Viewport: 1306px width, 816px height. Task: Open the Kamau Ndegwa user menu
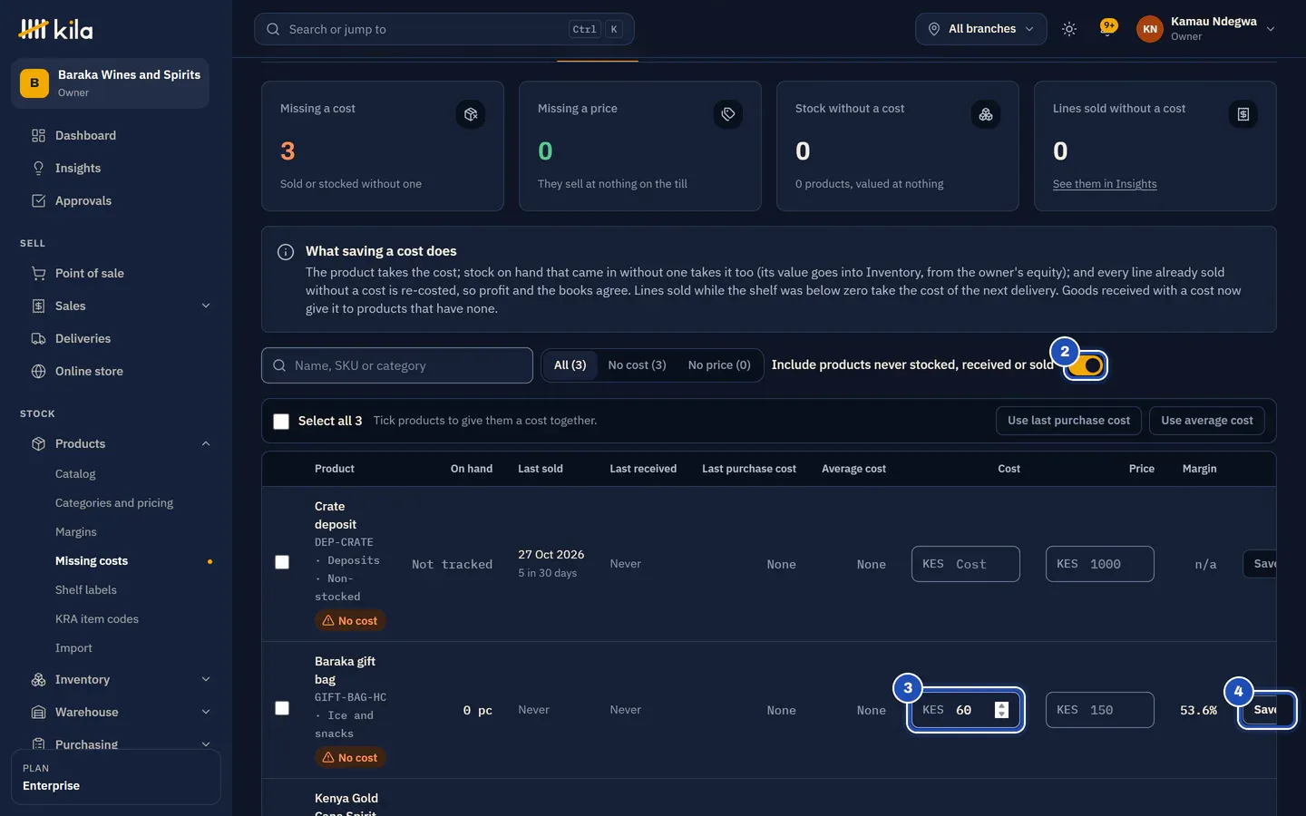point(1206,29)
